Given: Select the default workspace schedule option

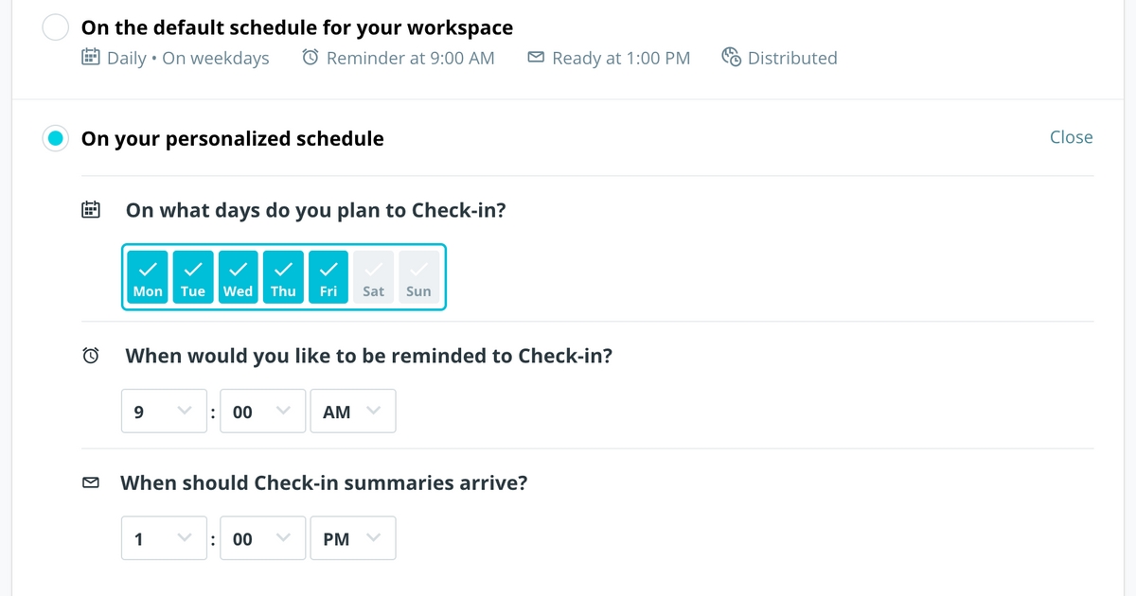Looking at the screenshot, I should click(55, 27).
